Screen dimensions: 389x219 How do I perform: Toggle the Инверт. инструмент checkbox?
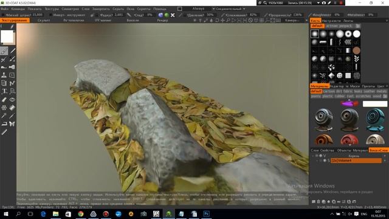pos(50,15)
